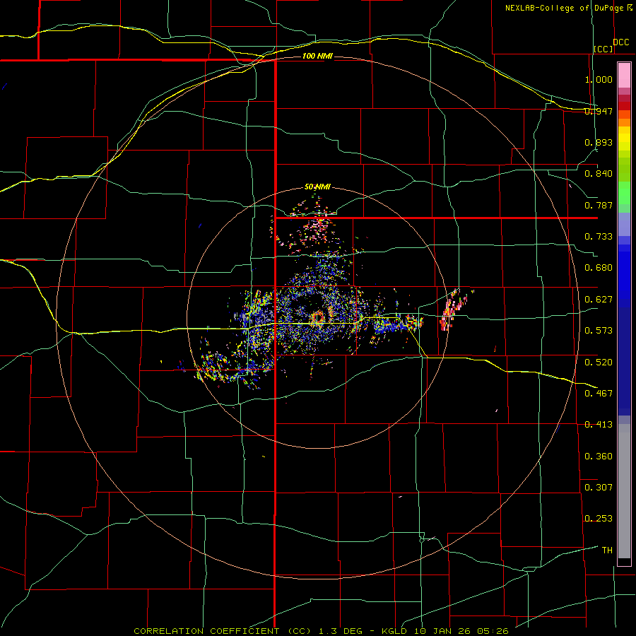Click the Correlation Coefficient product caption
This screenshot has width=636, height=636.
[x=321, y=631]
